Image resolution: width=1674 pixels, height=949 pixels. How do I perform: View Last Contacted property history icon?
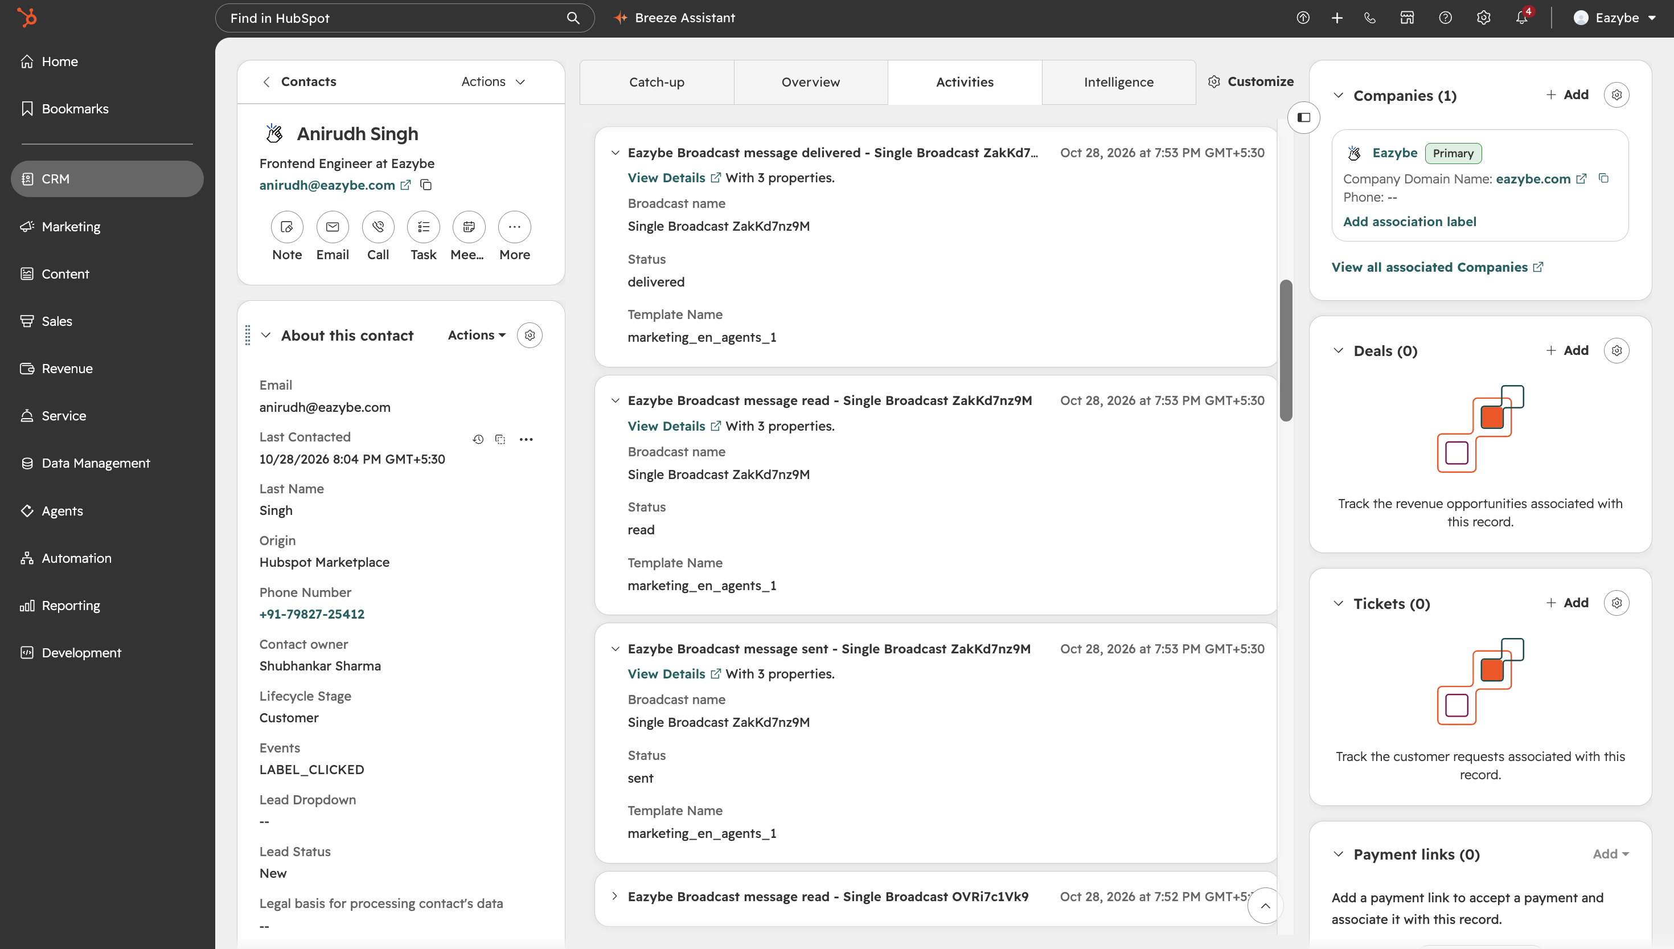[478, 439]
